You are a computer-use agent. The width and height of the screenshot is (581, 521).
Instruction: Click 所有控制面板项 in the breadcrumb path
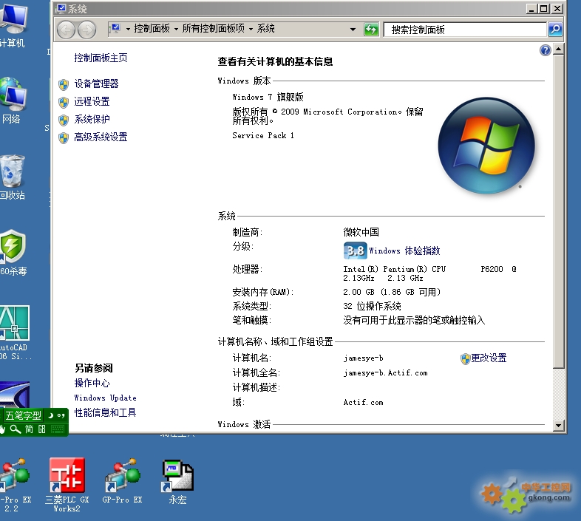[214, 29]
